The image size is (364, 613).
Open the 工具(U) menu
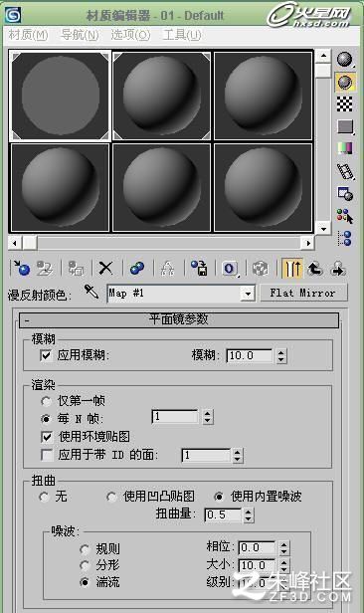(x=182, y=35)
